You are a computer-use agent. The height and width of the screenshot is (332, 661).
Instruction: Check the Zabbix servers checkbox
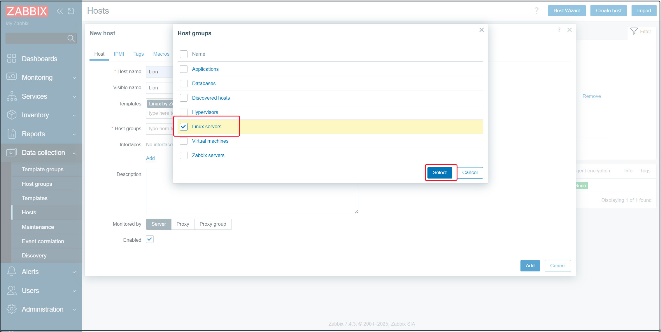(x=184, y=155)
